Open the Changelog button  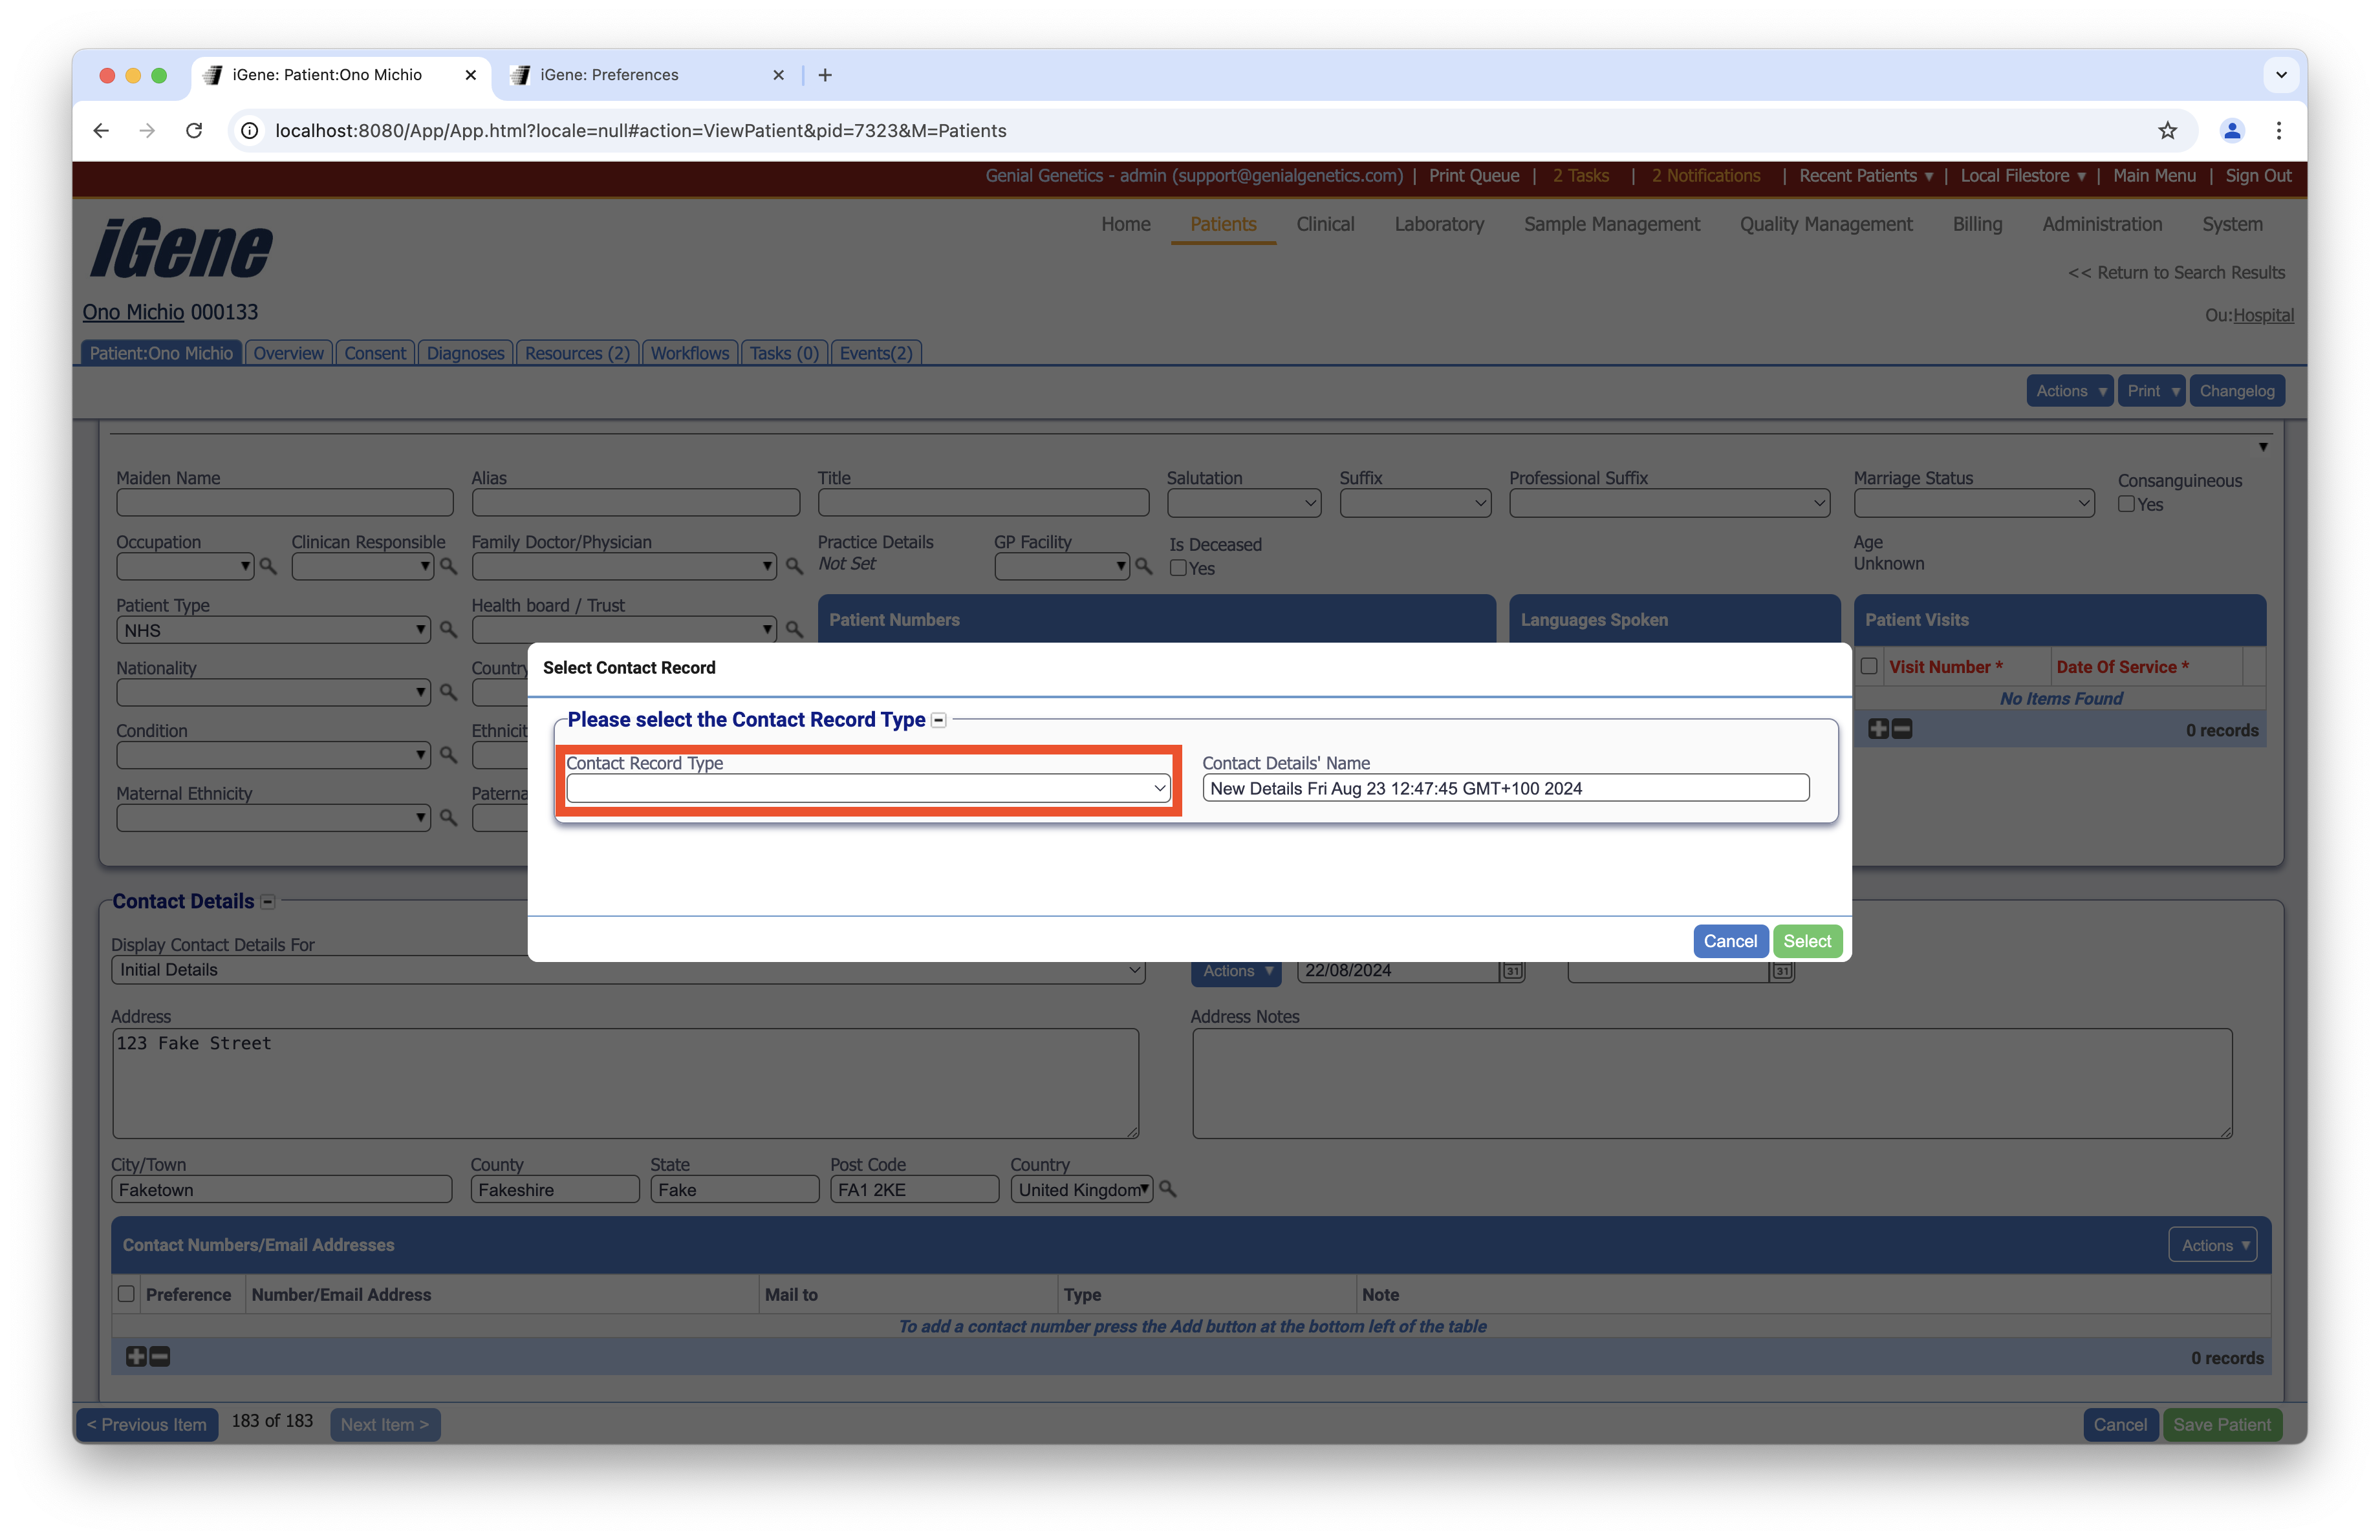[x=2237, y=392]
